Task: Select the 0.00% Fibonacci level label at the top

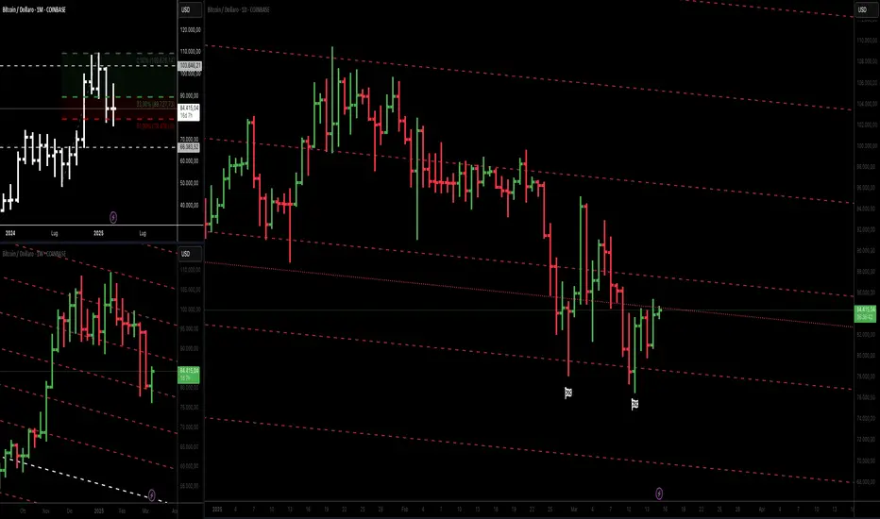Action: click(156, 60)
